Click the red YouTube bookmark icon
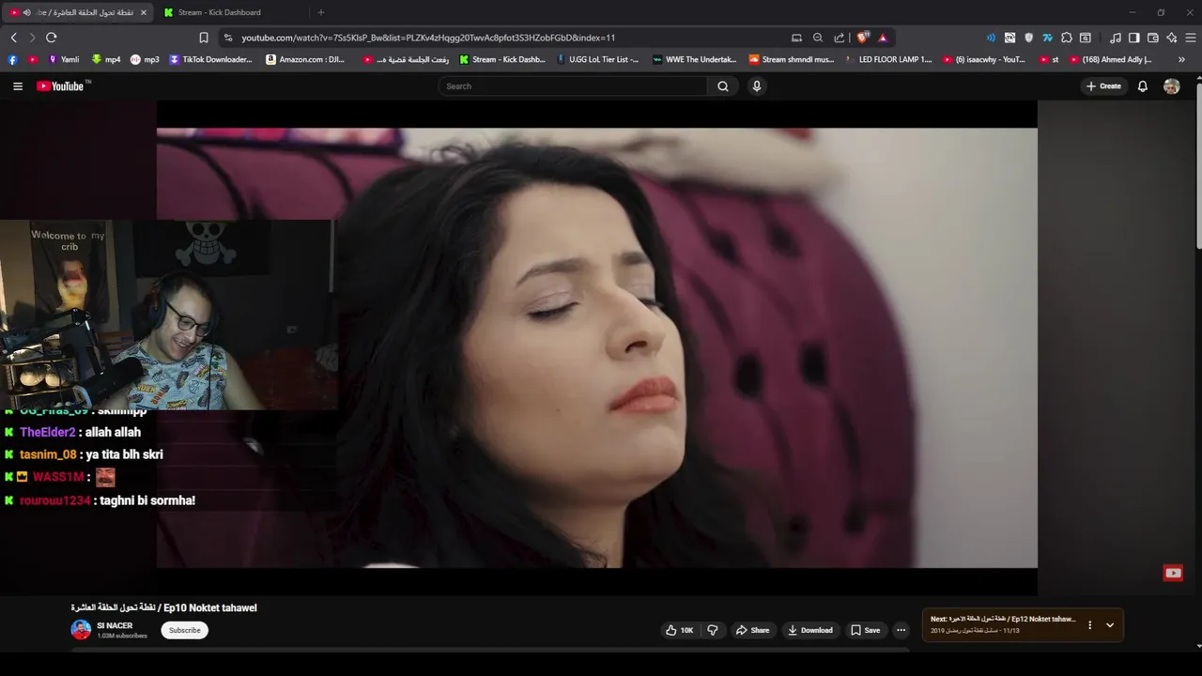Screen dimensions: 1202x676 tap(32, 59)
